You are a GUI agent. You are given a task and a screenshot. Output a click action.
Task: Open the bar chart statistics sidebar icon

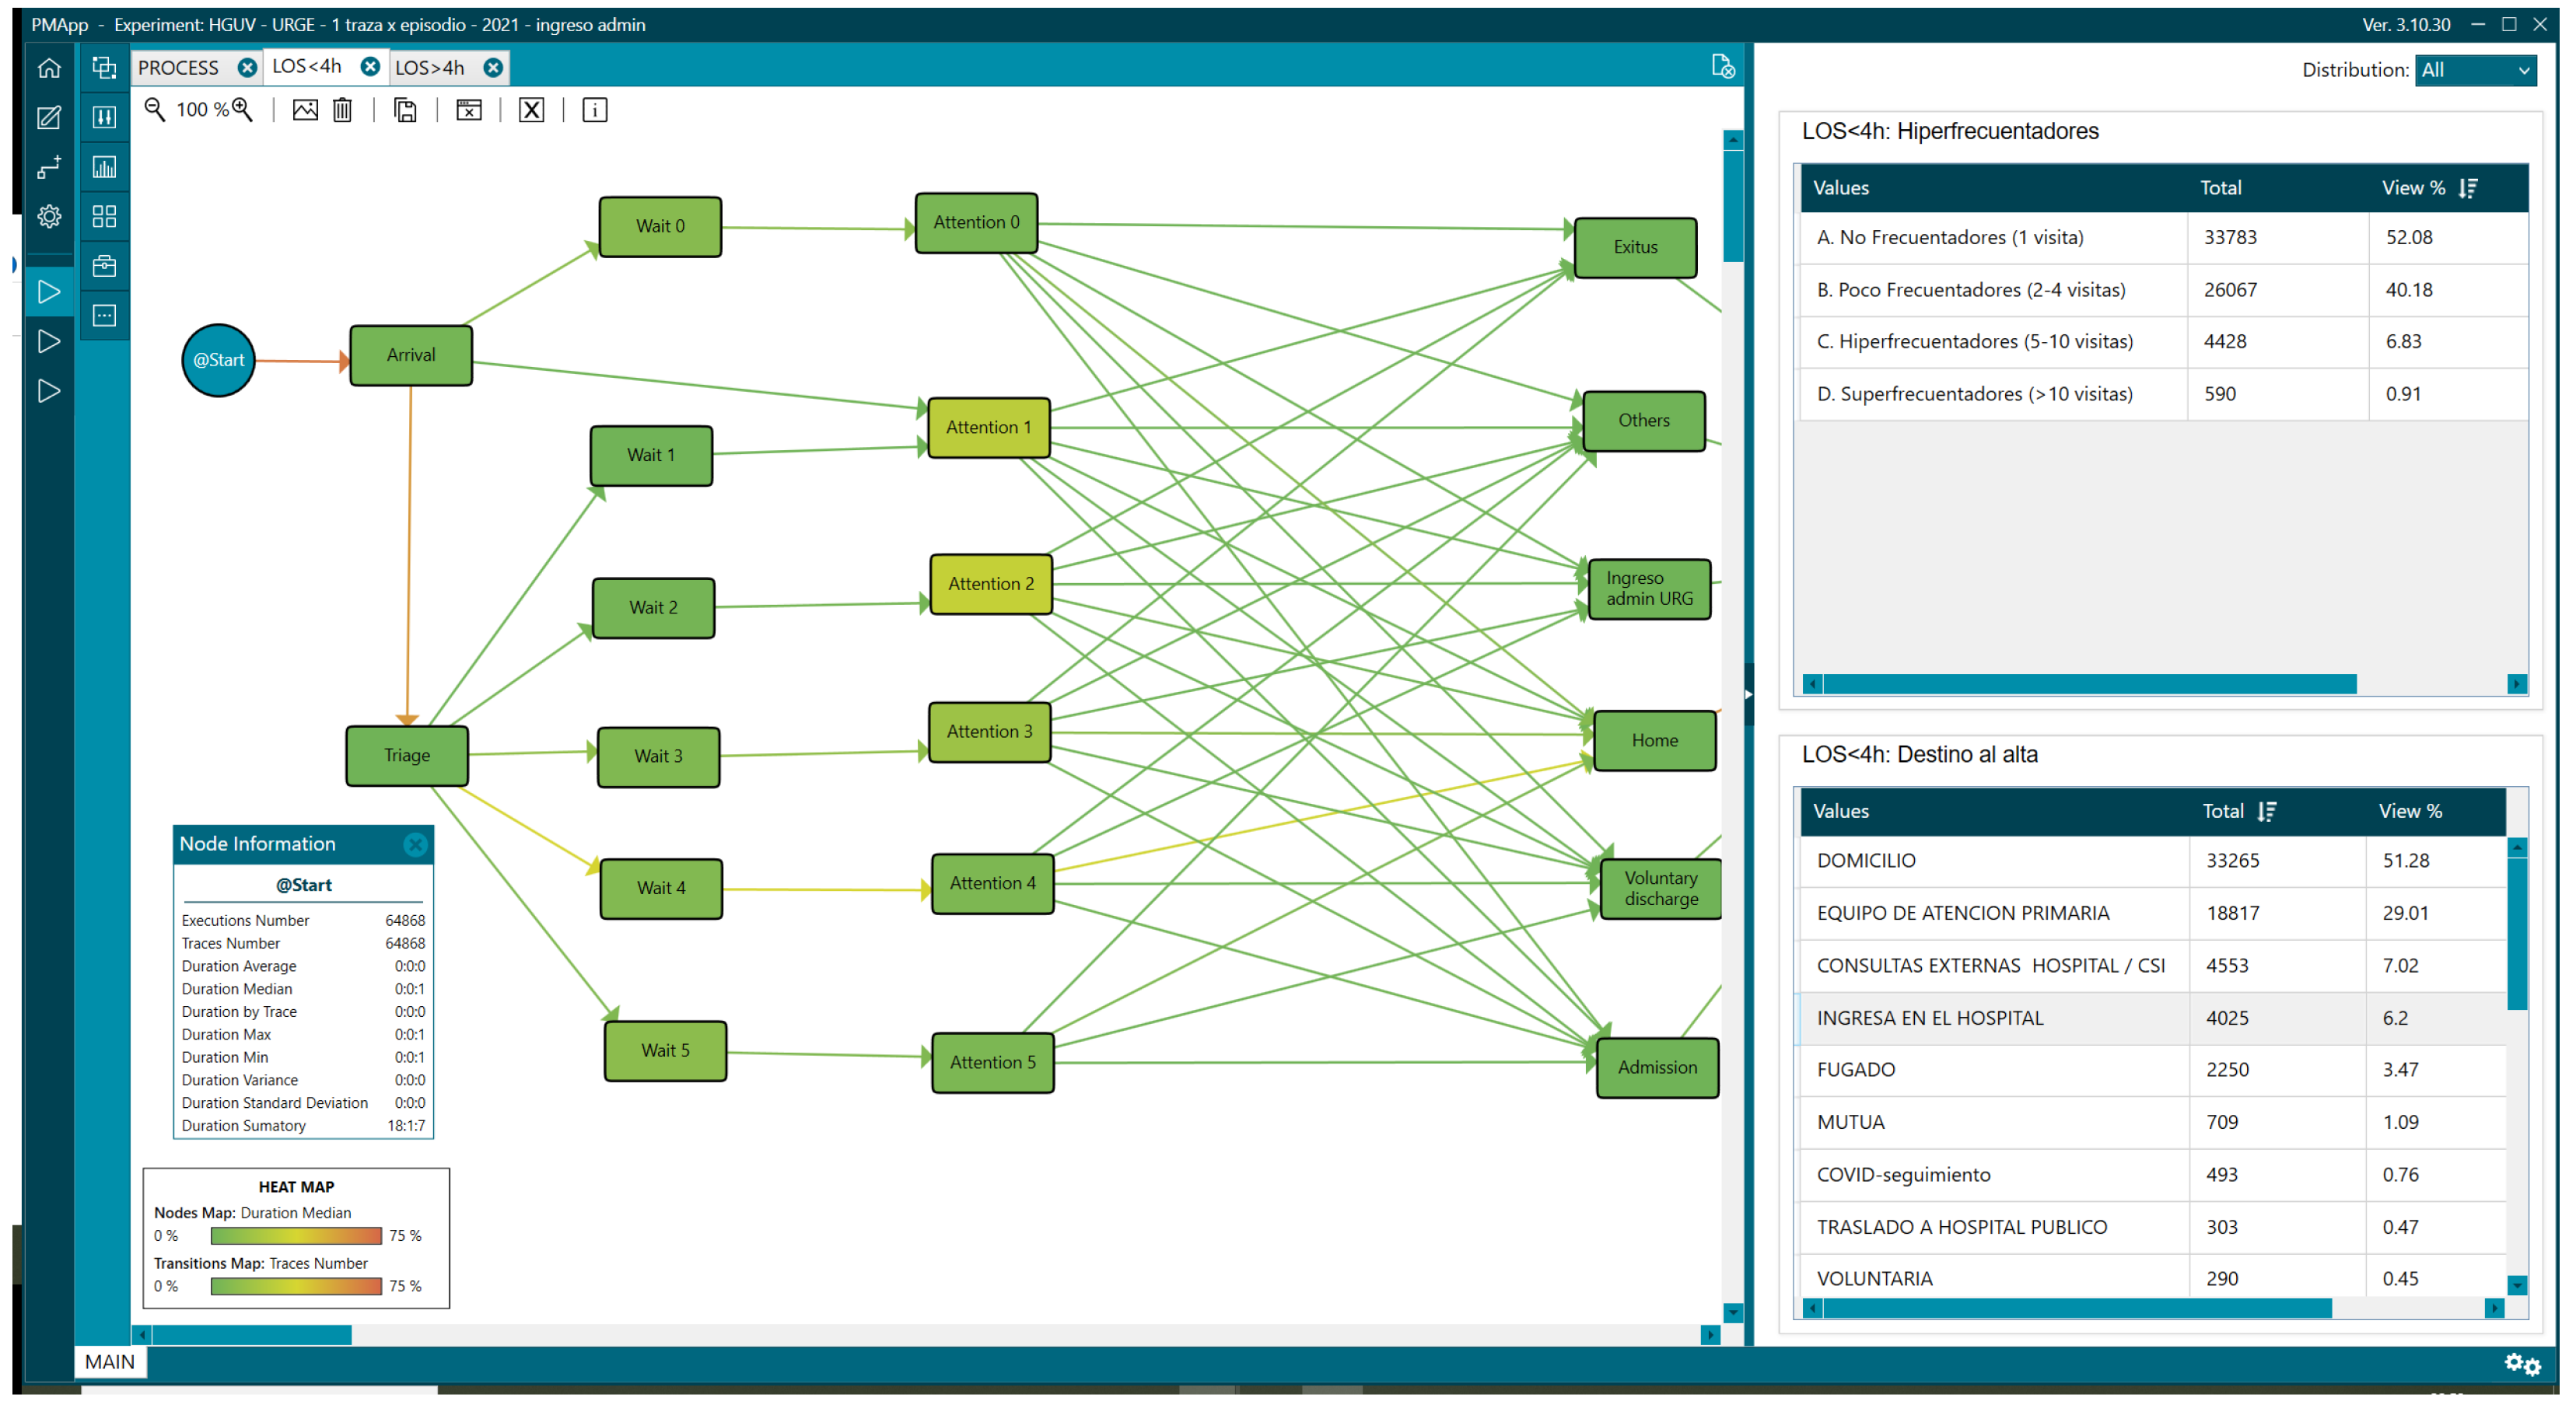pyautogui.click(x=104, y=167)
